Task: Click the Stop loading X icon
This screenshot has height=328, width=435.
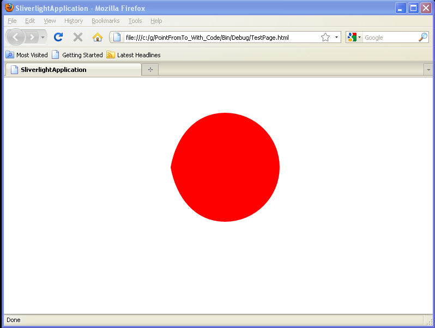Action: tap(78, 37)
